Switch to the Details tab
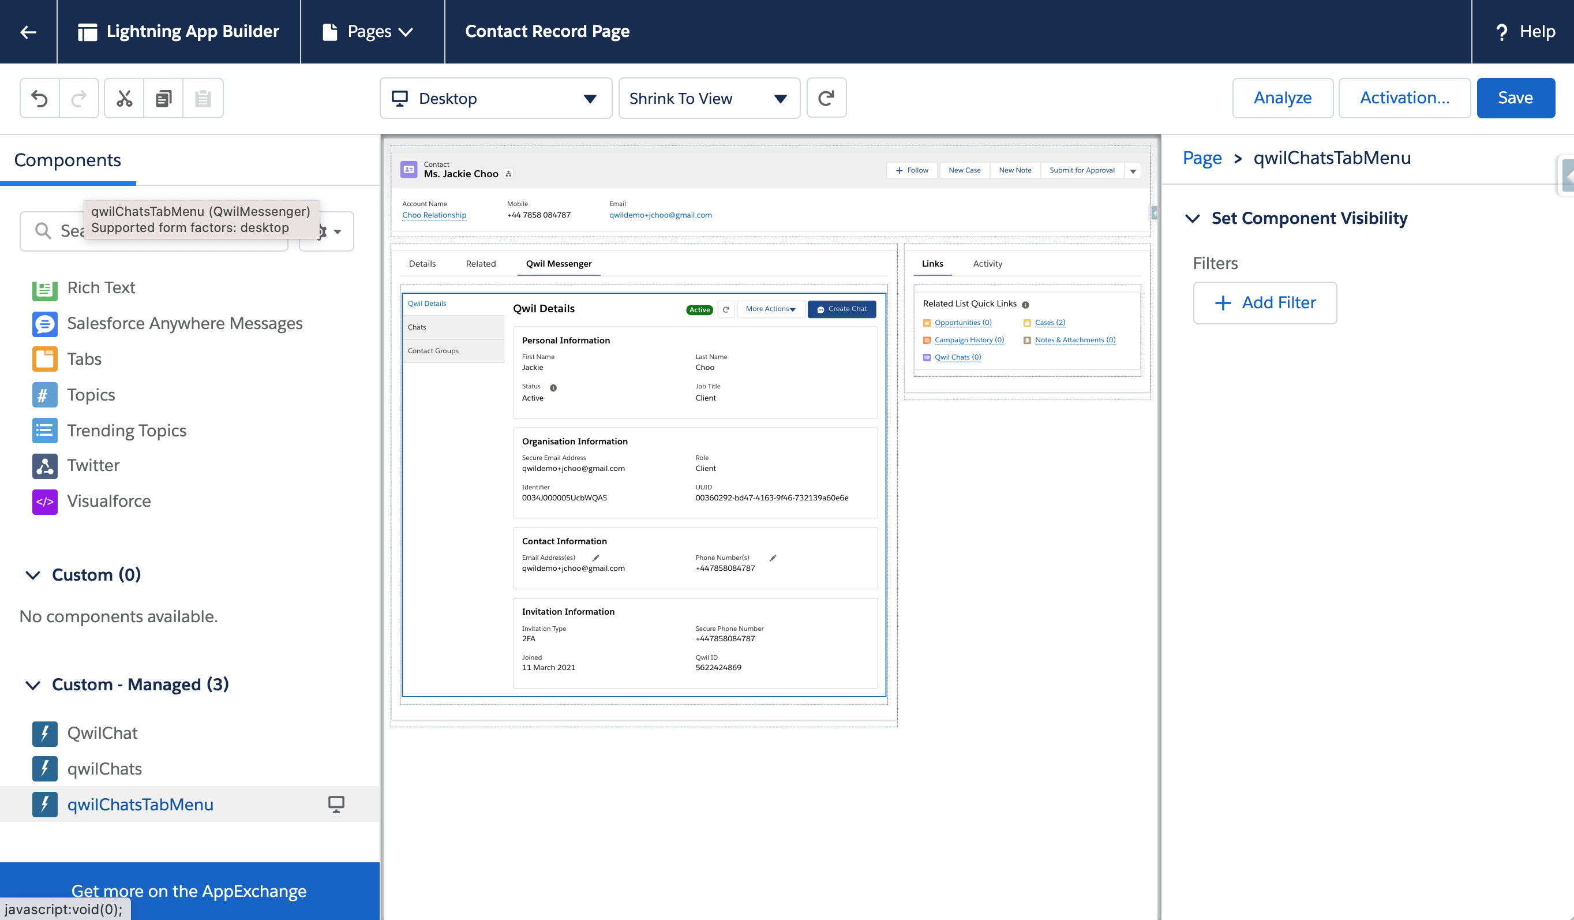 coord(422,264)
